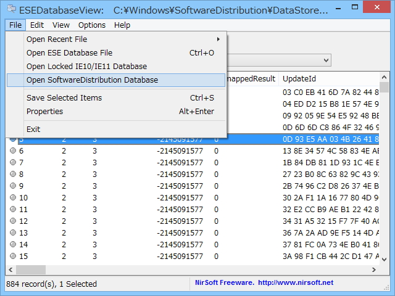Open the File menu
395x296 pixels.
(x=15, y=25)
